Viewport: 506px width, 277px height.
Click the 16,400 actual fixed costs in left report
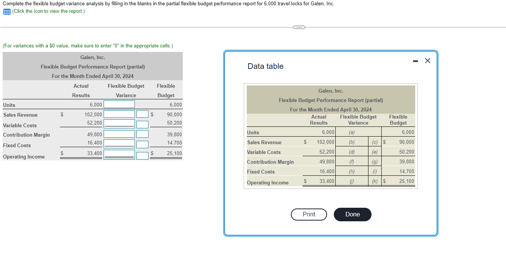(94, 143)
